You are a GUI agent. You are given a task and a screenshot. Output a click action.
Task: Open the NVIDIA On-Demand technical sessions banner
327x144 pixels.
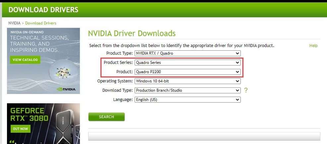point(43,61)
